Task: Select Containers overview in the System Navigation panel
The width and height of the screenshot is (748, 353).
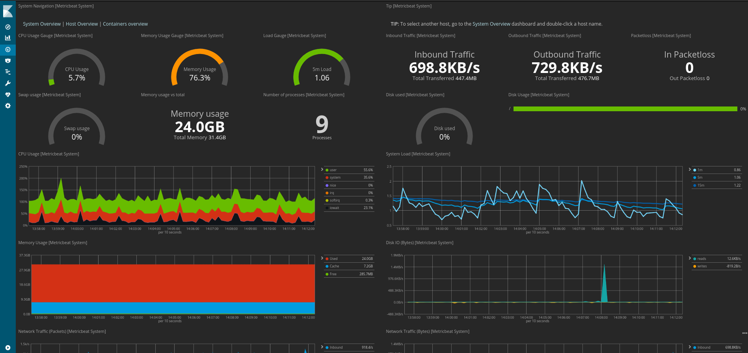Action: pyautogui.click(x=125, y=24)
